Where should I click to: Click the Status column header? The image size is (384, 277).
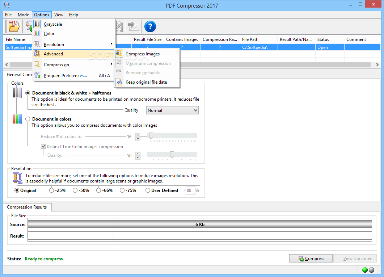click(x=330, y=39)
